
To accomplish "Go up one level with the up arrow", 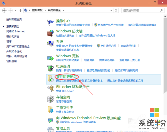I will pyautogui.click(x=20, y=10).
